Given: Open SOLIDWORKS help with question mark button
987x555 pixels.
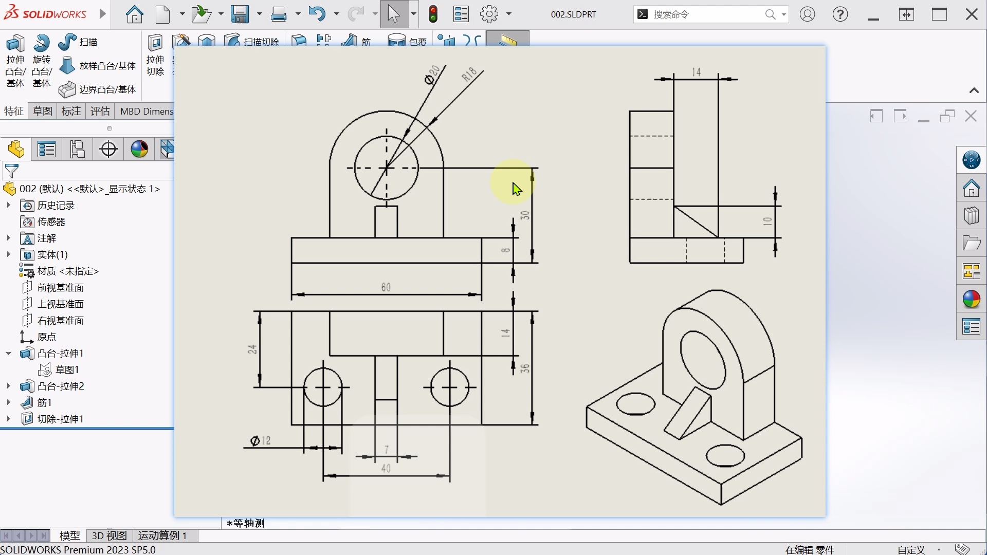Looking at the screenshot, I should point(840,14).
